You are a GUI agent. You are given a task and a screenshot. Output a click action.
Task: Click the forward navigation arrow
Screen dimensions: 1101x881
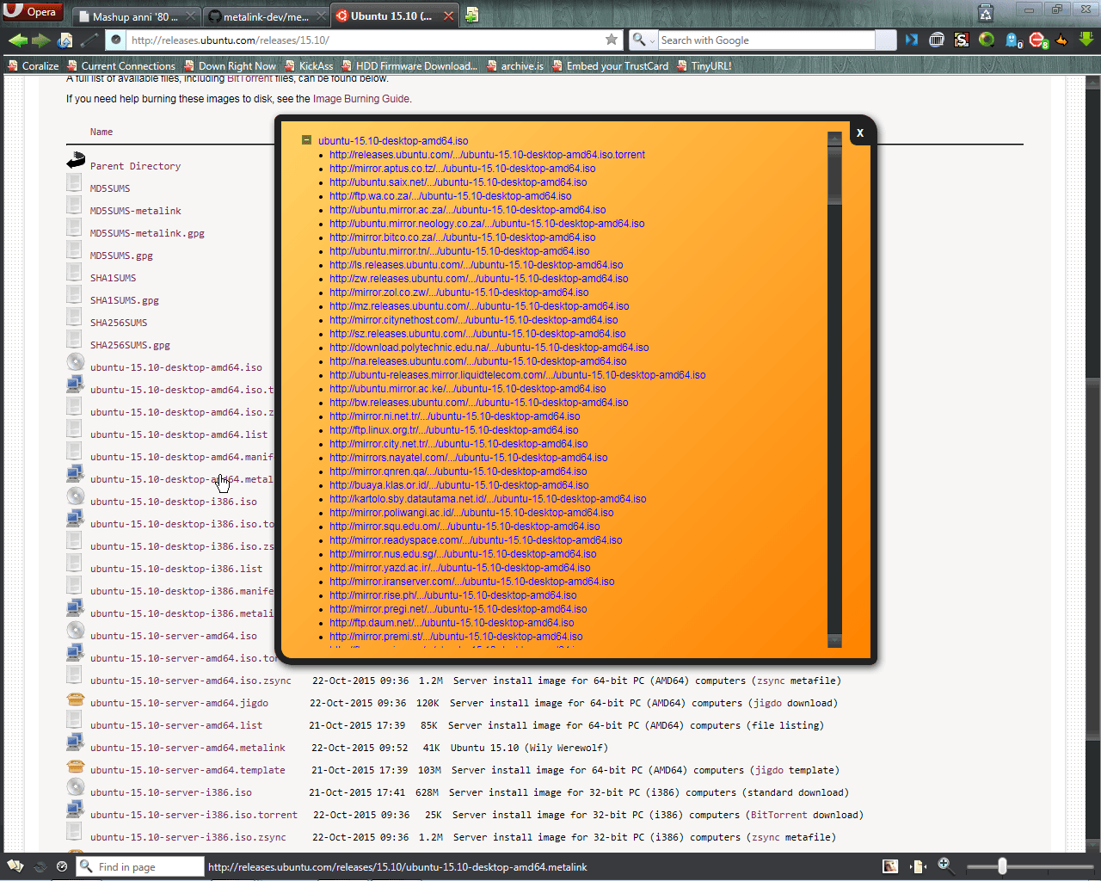point(40,40)
